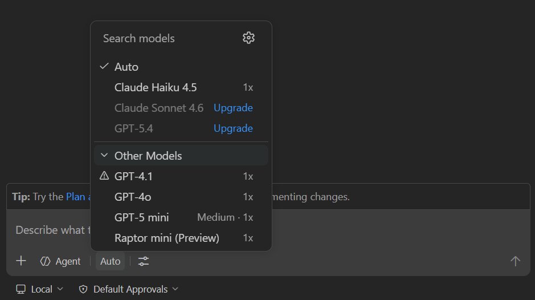Open the Agent mode picker
Viewport: 535px width, 300px height.
[60, 261]
